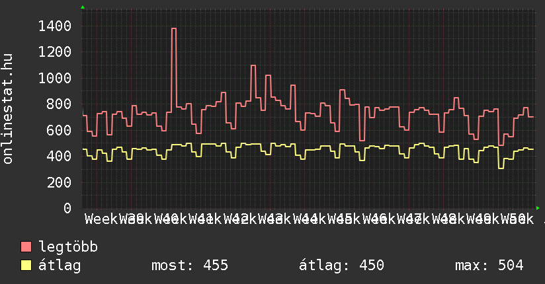
Task: Click the 'max: 504' statistic
Action: pos(489,266)
